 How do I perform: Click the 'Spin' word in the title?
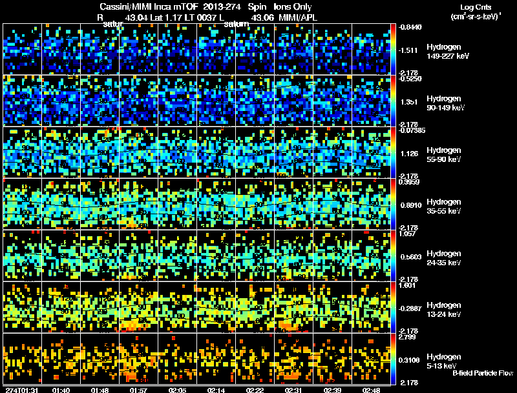257,6
